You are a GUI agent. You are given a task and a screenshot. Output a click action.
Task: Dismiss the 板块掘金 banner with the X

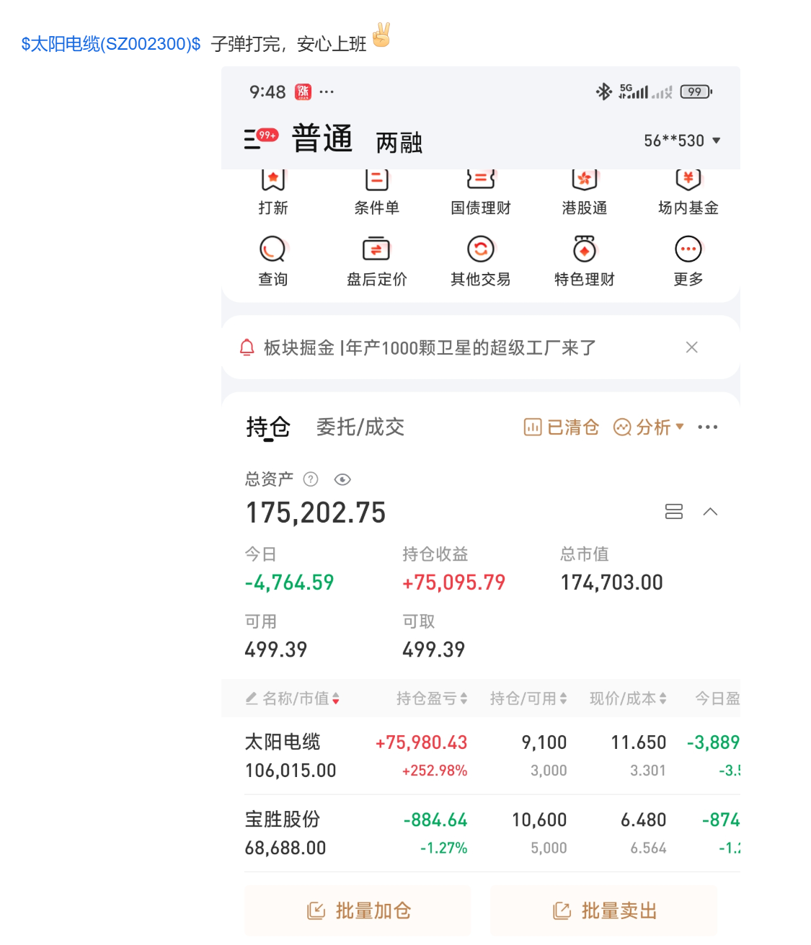691,347
